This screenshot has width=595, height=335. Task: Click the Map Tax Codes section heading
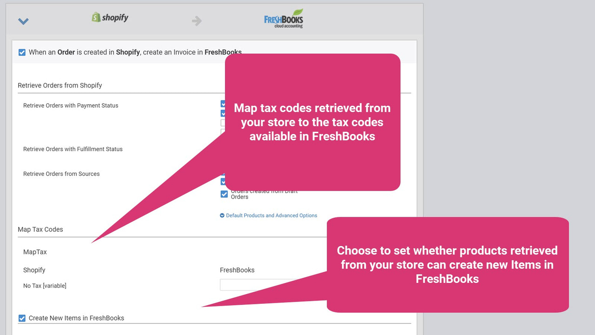(x=40, y=229)
